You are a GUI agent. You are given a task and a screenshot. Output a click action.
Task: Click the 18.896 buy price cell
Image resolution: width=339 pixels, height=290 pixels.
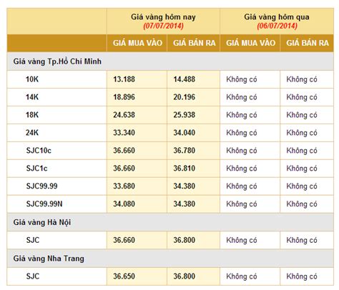click(137, 97)
